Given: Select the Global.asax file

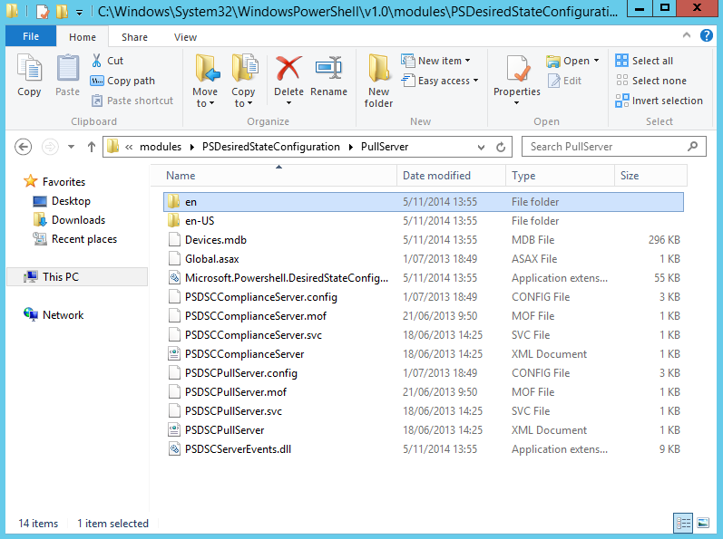Looking at the screenshot, I should tap(424, 259).
